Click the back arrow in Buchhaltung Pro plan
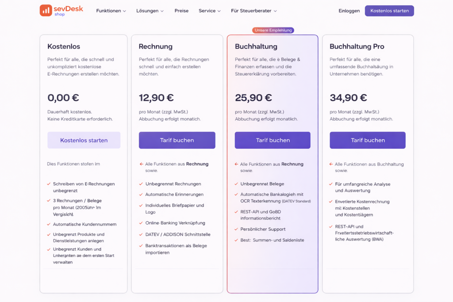The image size is (453, 302). pos(331,164)
